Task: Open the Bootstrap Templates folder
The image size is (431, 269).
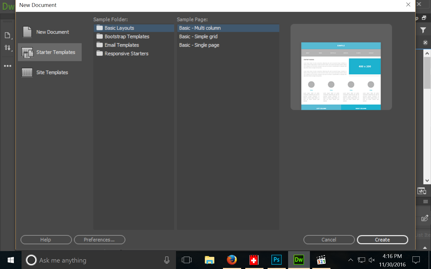Action: (127, 36)
